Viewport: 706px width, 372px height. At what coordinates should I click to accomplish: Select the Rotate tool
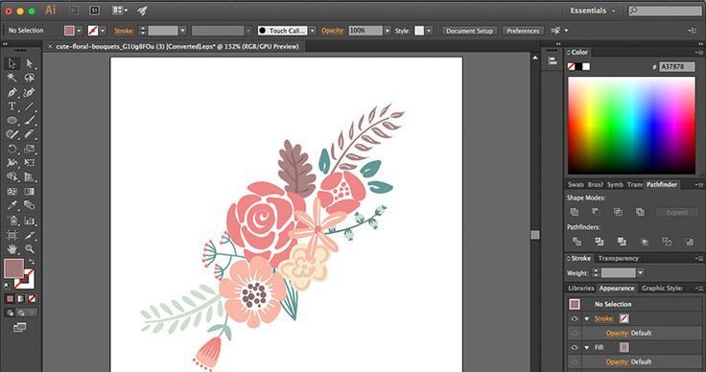tap(12, 149)
